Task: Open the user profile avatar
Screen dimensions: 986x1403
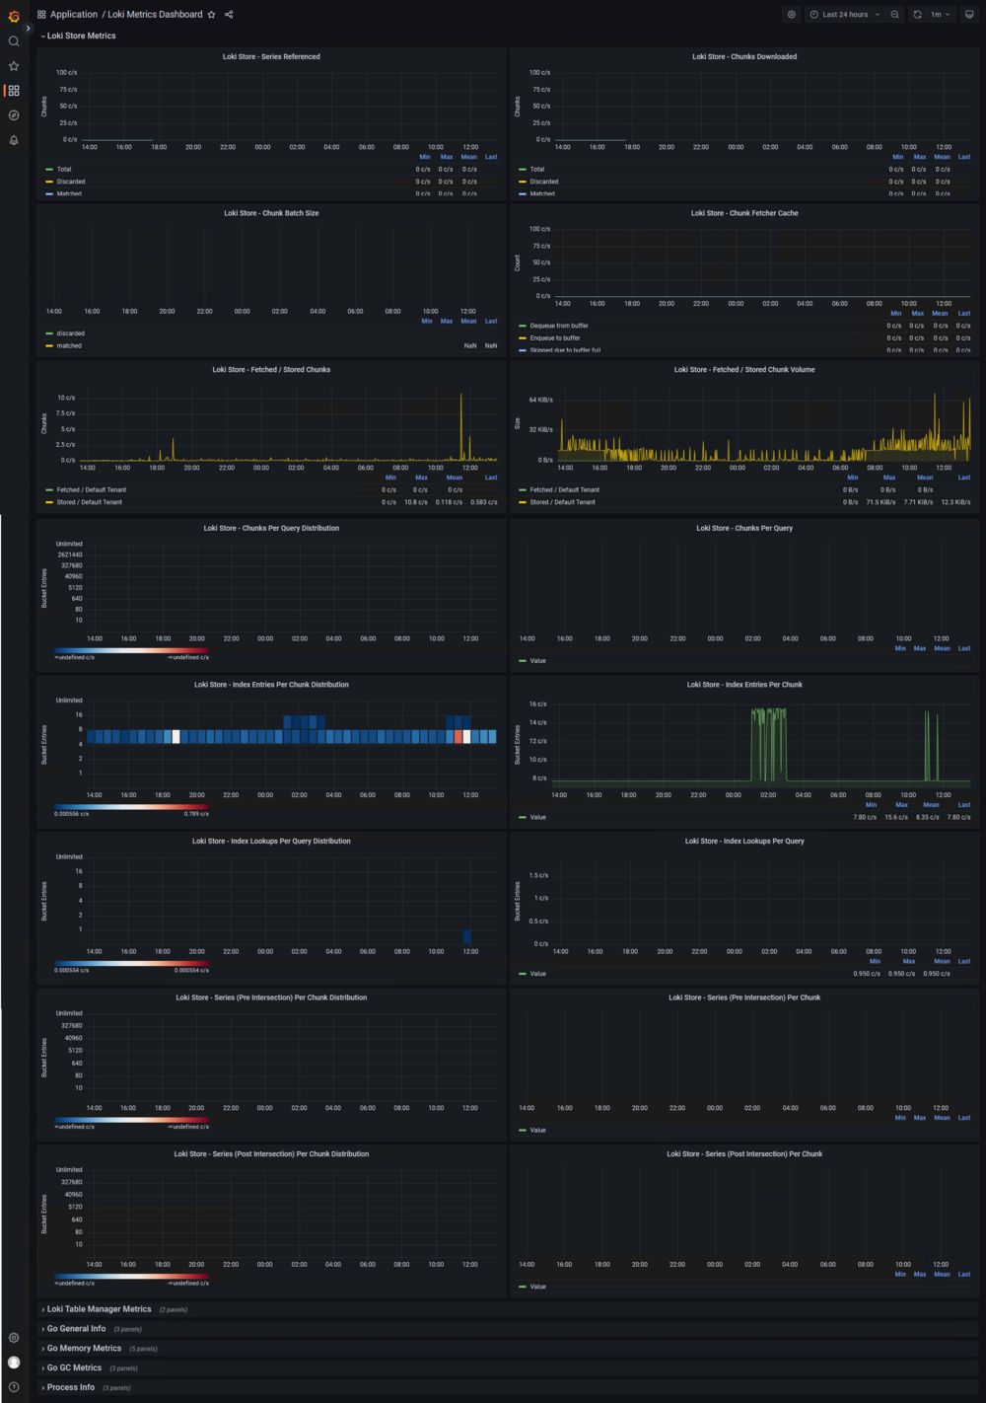Action: (x=14, y=1363)
